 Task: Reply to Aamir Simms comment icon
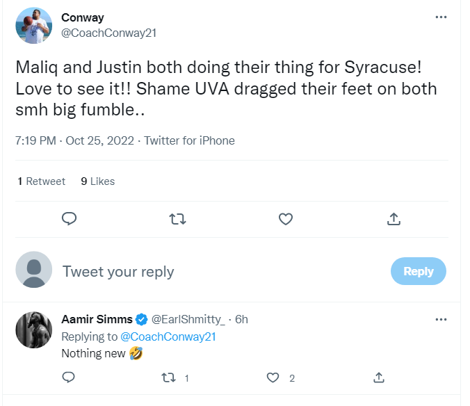click(69, 377)
